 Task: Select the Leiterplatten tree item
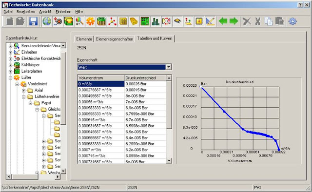pos(32,71)
